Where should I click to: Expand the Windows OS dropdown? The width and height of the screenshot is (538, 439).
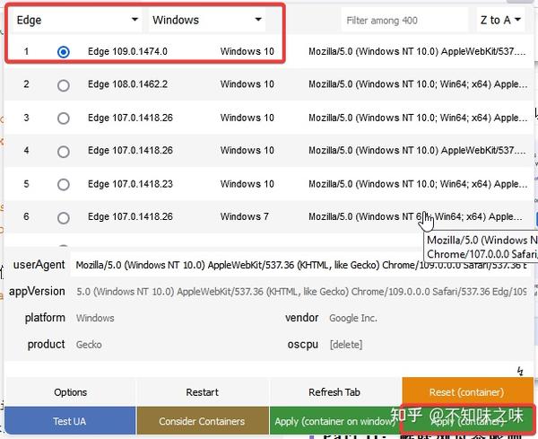click(x=207, y=20)
